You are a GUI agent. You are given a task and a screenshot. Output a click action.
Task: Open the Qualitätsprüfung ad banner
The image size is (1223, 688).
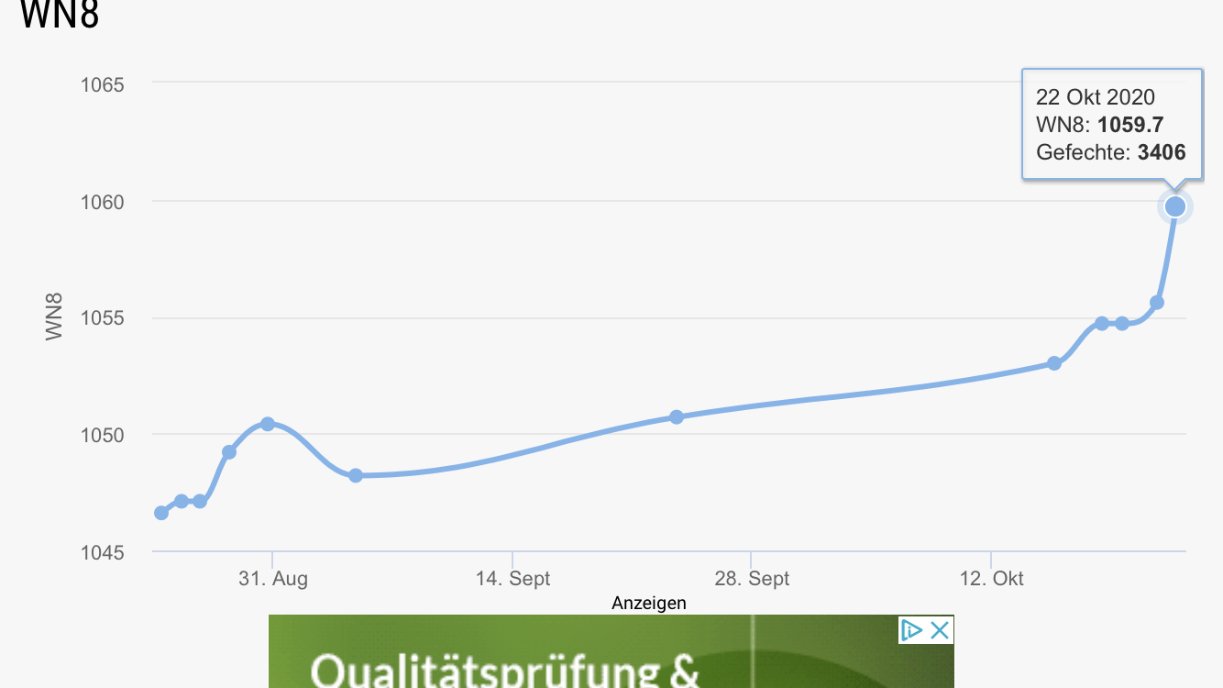[611, 651]
